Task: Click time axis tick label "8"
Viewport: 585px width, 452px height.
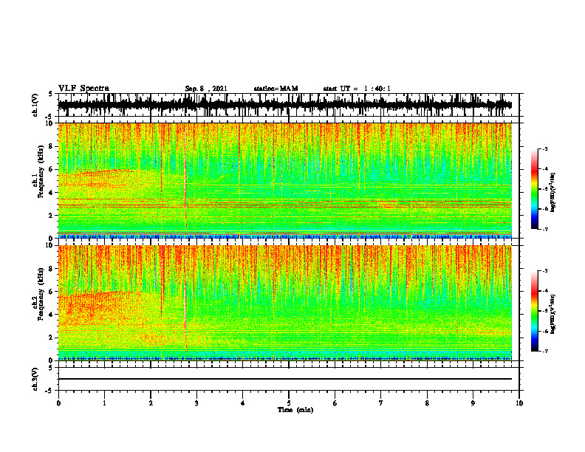Action: coord(427,403)
